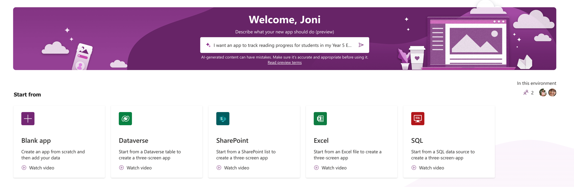The width and height of the screenshot is (574, 187).
Task: Watch video link on Blank app card
Action: click(x=42, y=168)
